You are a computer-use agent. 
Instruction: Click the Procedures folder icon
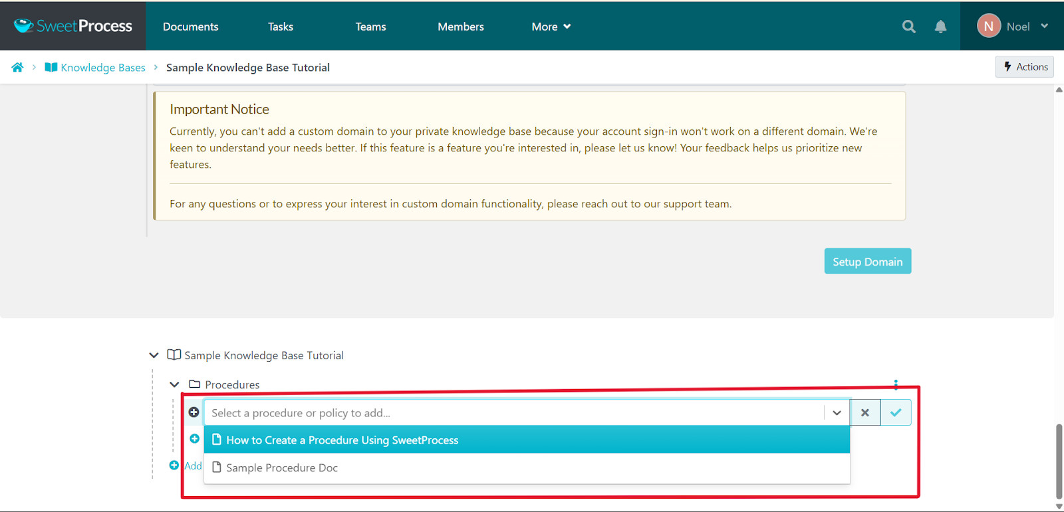point(195,384)
